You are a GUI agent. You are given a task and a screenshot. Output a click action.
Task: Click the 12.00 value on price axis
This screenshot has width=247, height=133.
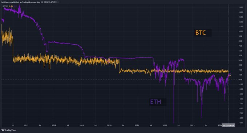[241, 22]
